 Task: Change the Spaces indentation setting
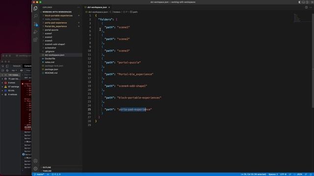(273, 175)
